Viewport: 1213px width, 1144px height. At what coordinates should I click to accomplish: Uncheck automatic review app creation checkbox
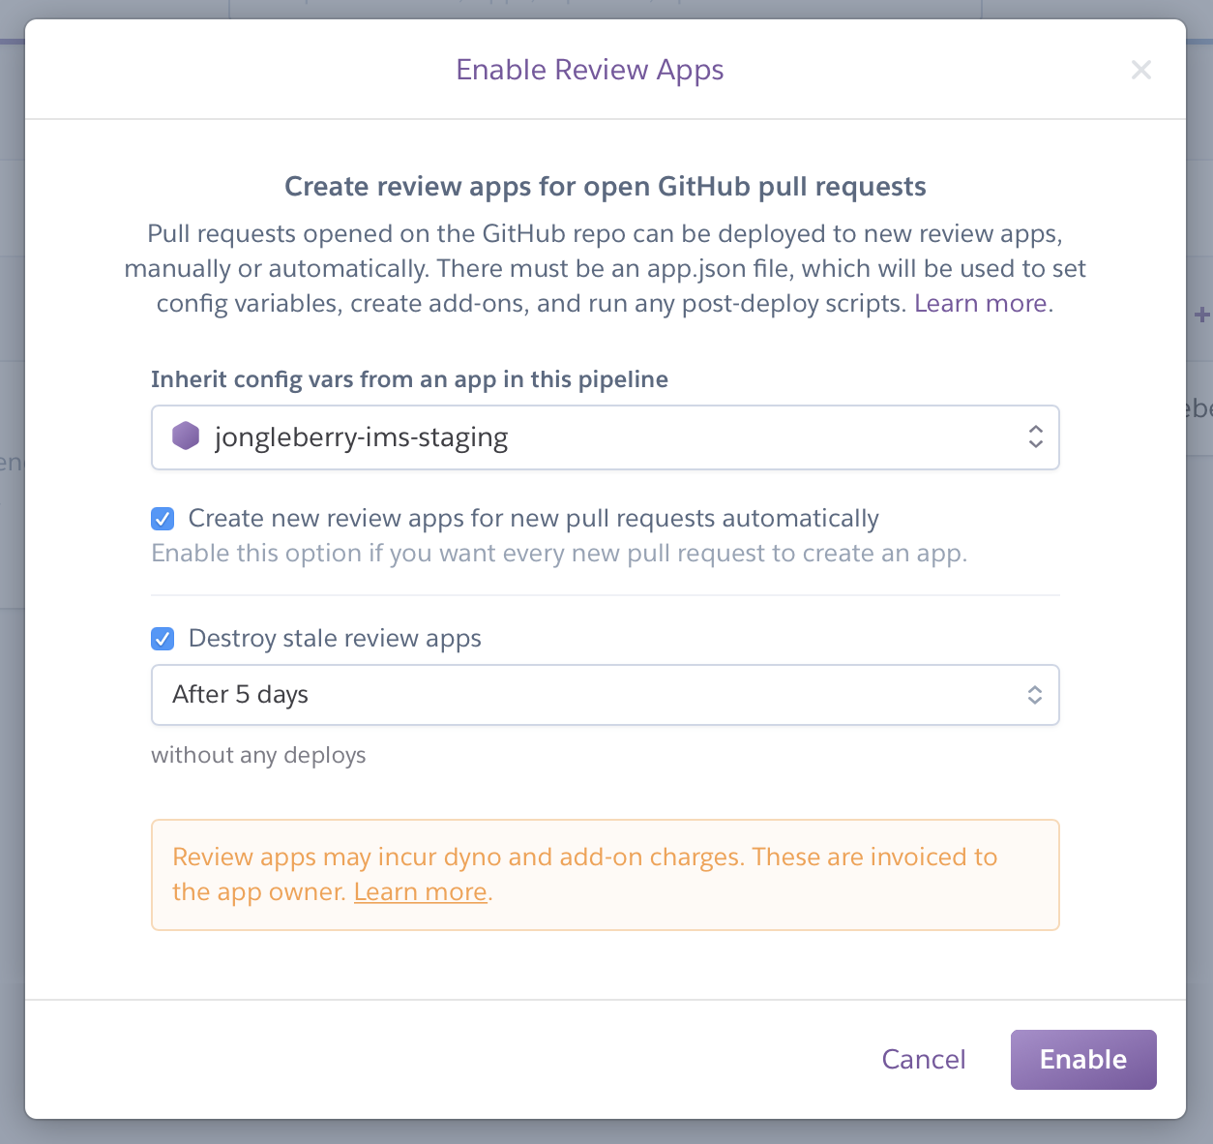(163, 519)
